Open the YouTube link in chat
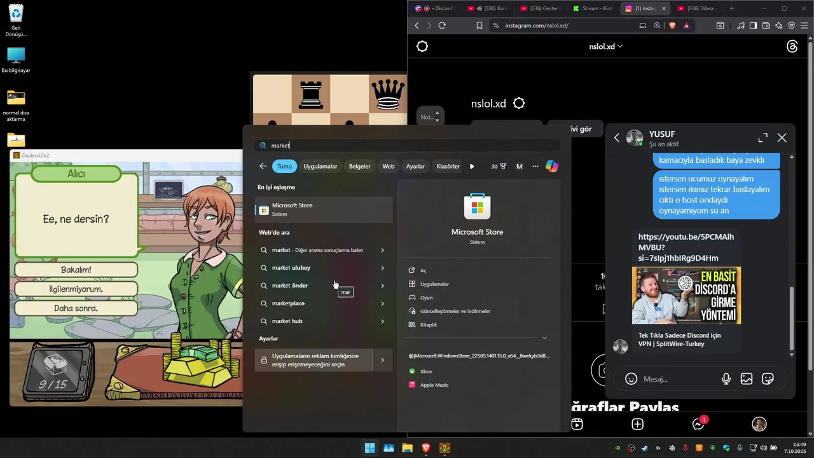 click(686, 247)
